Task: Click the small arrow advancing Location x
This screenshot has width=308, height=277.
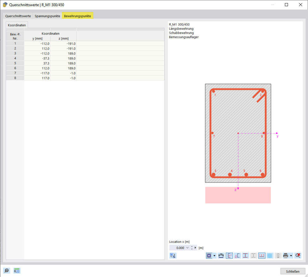Action: 195,247
